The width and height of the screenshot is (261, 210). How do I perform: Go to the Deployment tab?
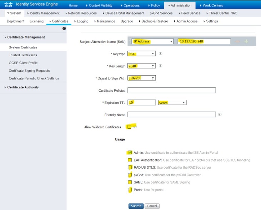click(15, 21)
